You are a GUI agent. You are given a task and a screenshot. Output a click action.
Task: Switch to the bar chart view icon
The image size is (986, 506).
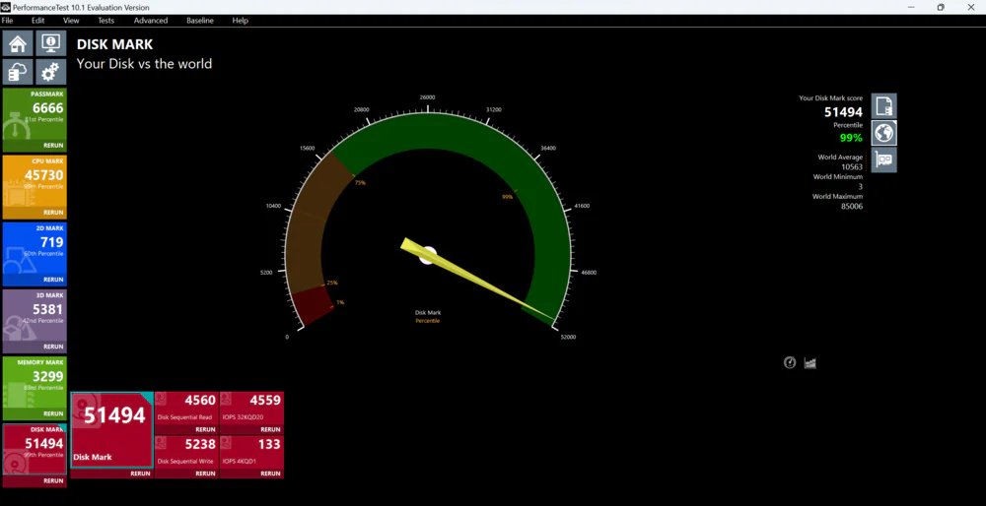pos(810,362)
